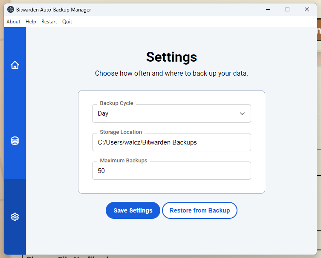Save the current settings

(133, 210)
